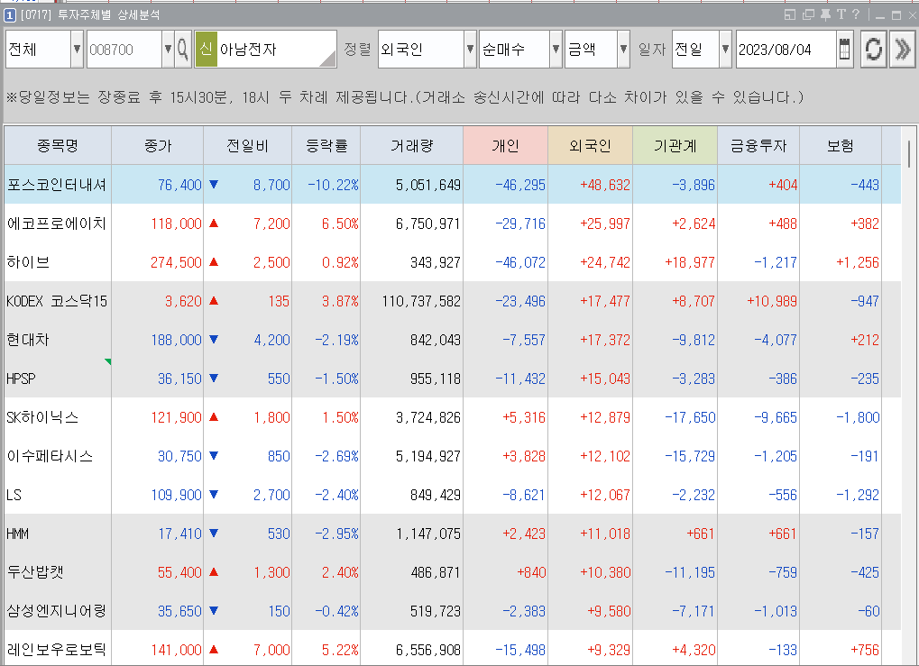Open the 금액 dropdown
The width and height of the screenshot is (919, 666).
(x=623, y=50)
